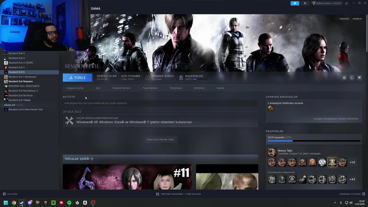Open SteelSeries app from the taskbar
The width and height of the screenshot is (368, 207).
(x=77, y=203)
